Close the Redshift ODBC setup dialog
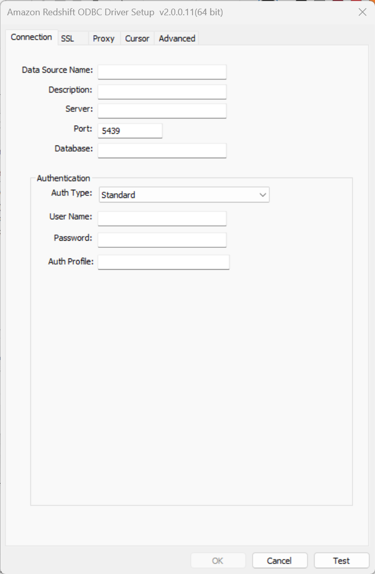375x574 pixels. (x=362, y=12)
